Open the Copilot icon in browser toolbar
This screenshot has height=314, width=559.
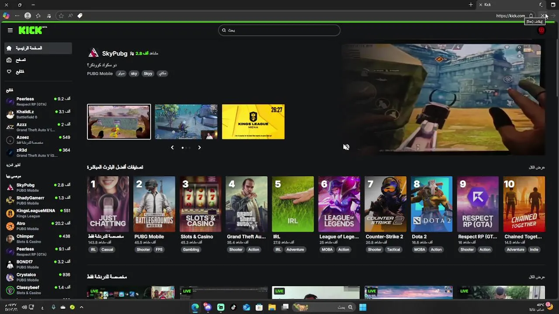(6, 16)
